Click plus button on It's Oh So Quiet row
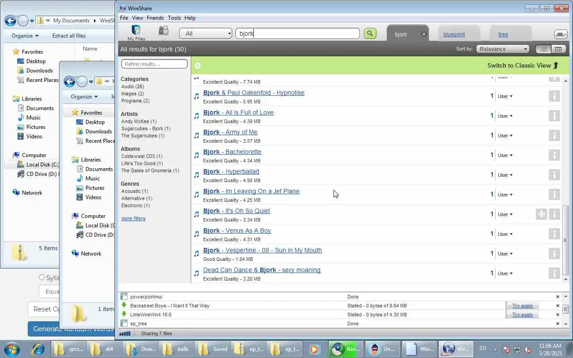The height and width of the screenshot is (358, 573). pos(541,214)
